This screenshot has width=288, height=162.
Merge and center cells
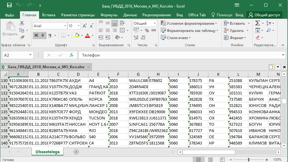tap(122, 30)
